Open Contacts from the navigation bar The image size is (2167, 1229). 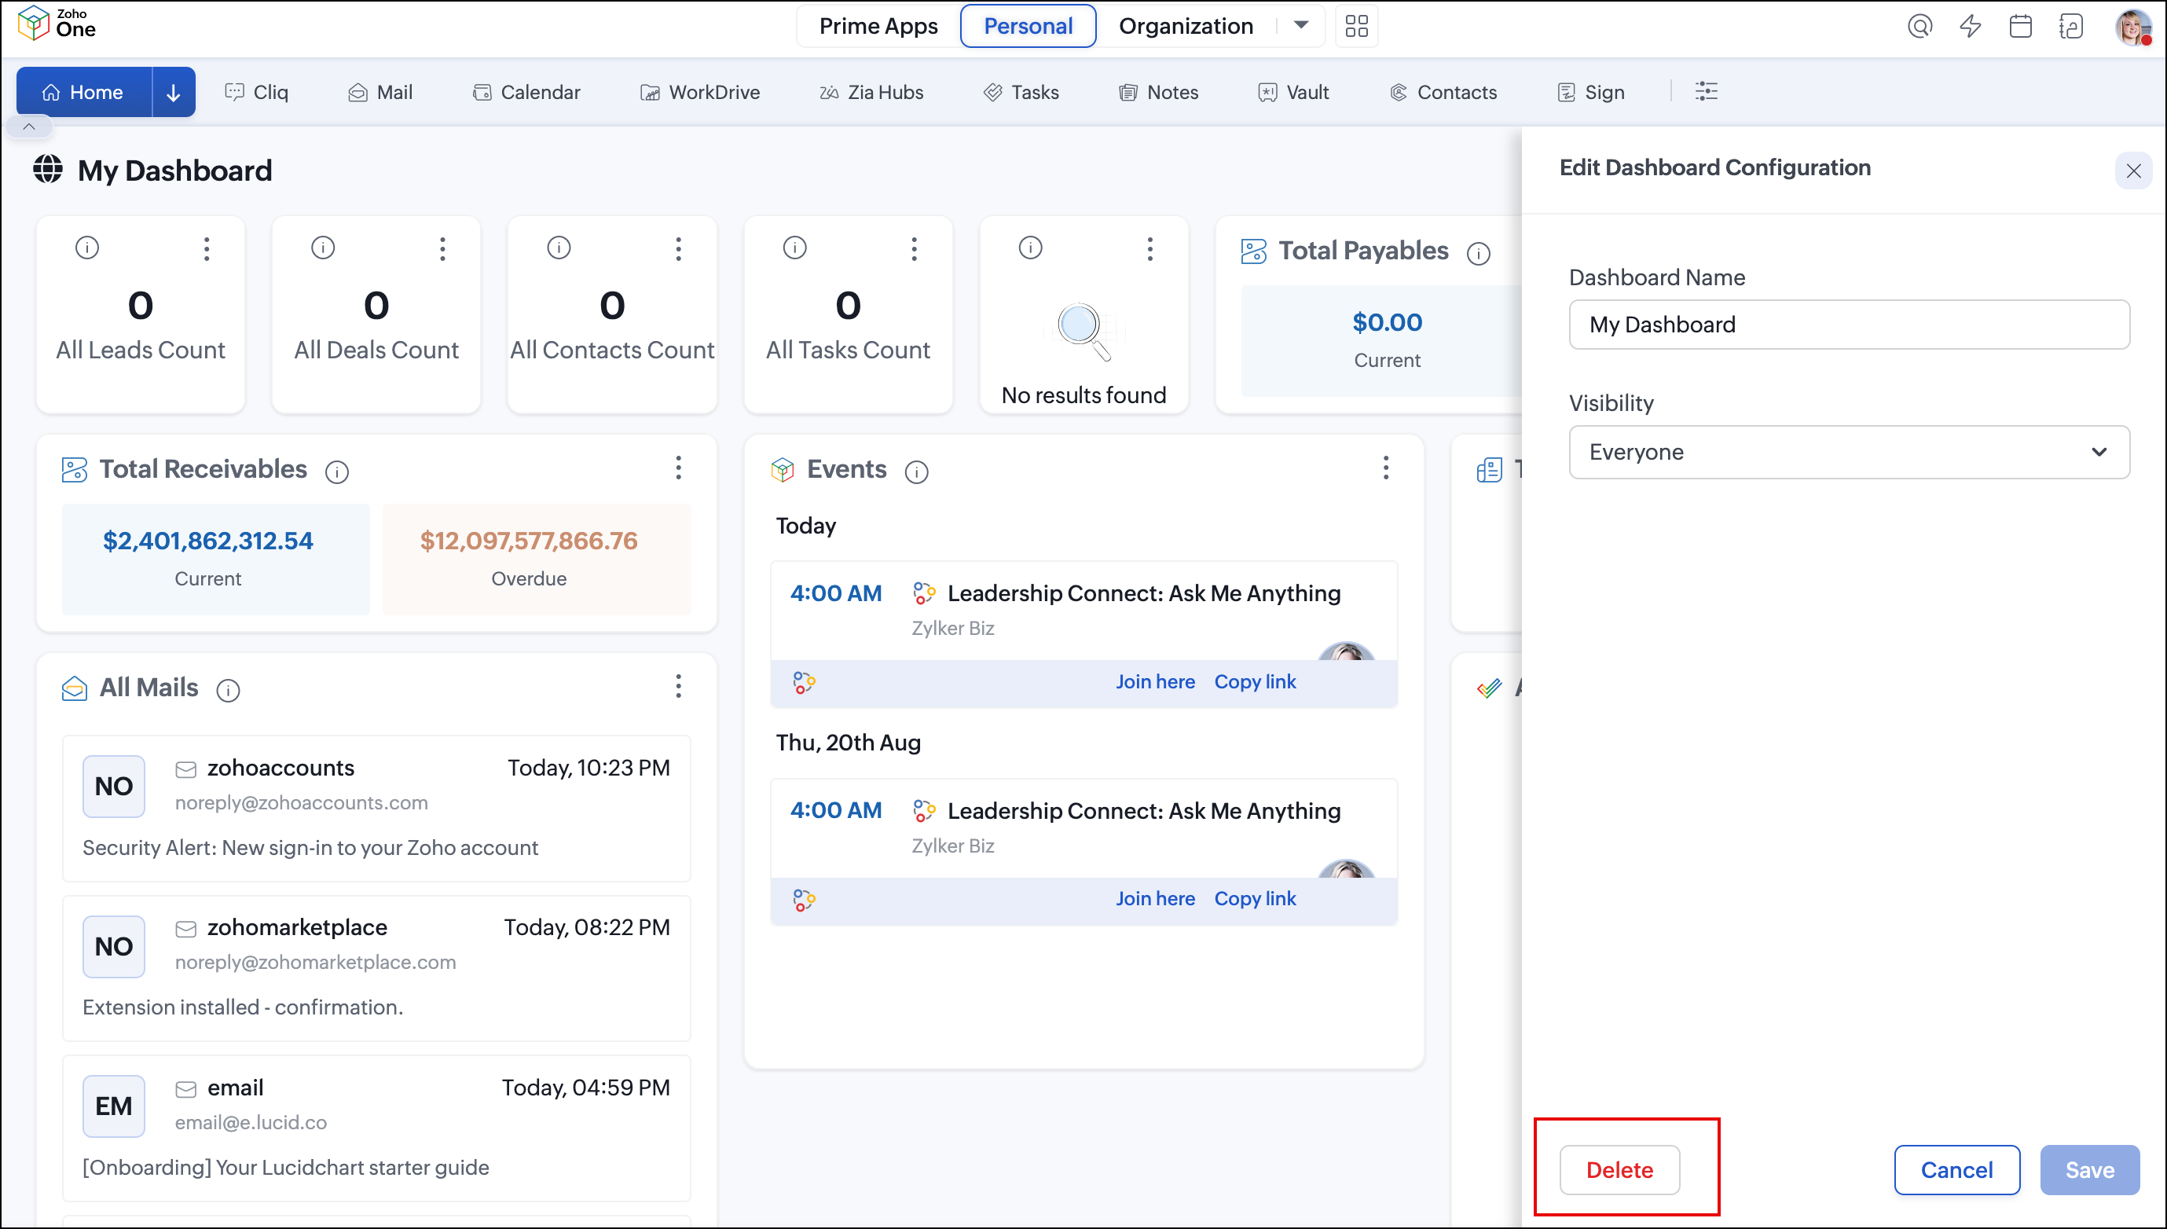(1443, 92)
